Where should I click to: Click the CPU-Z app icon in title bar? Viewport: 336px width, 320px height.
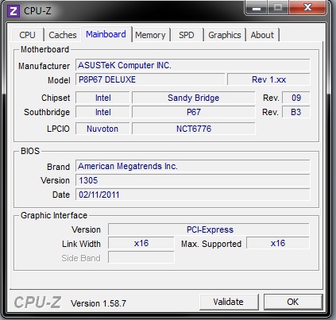14,11
